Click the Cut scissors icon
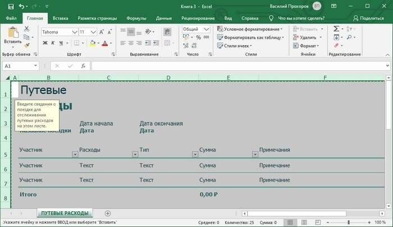The width and height of the screenshot is (393, 227). coord(27,30)
